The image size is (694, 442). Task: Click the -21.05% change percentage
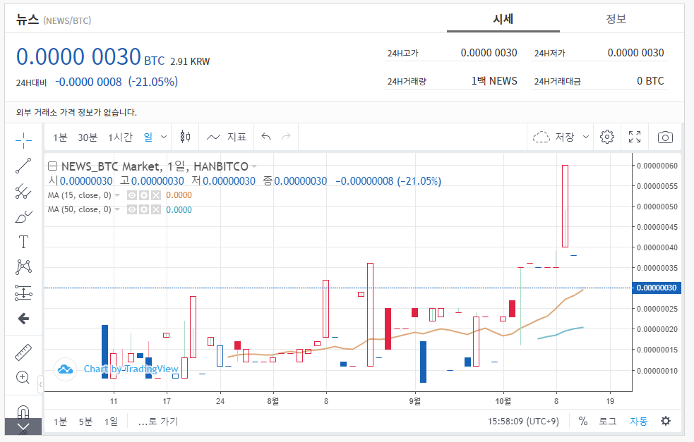coord(153,82)
